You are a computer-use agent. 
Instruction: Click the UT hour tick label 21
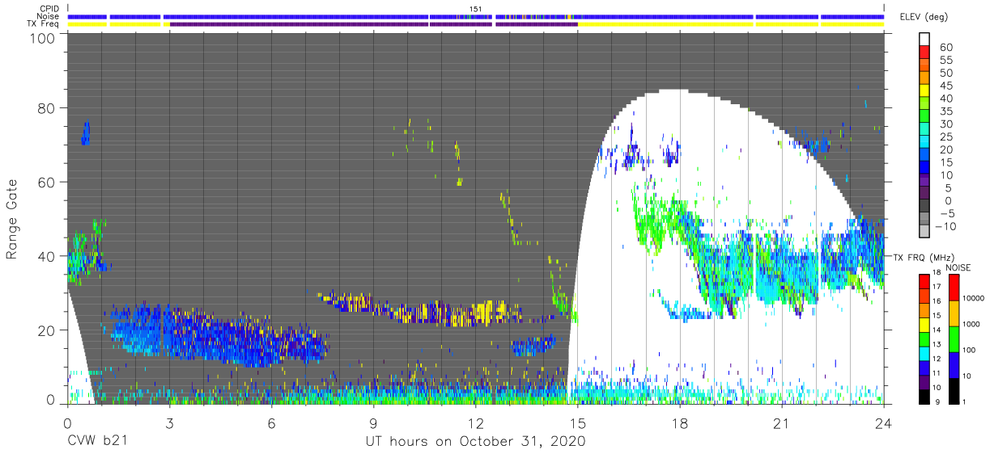click(782, 422)
